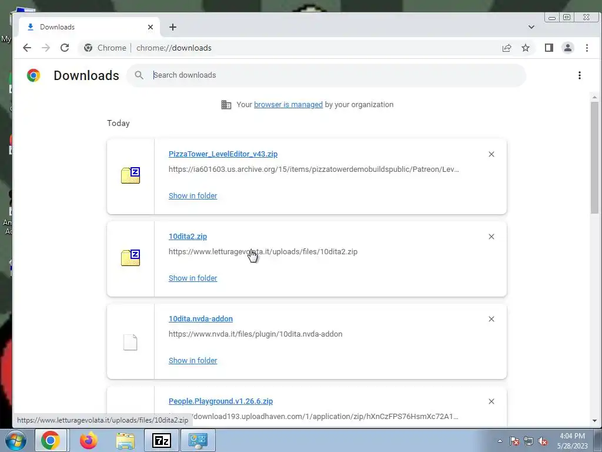Click the Action Center flag tray icon
Image resolution: width=602 pixels, height=452 pixels.
tap(514, 441)
